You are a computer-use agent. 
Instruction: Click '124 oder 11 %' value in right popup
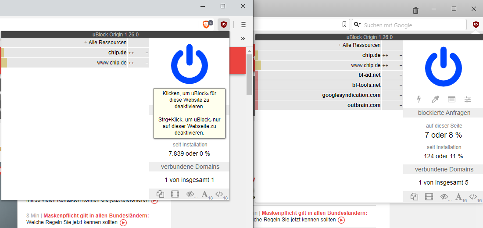(x=444, y=156)
